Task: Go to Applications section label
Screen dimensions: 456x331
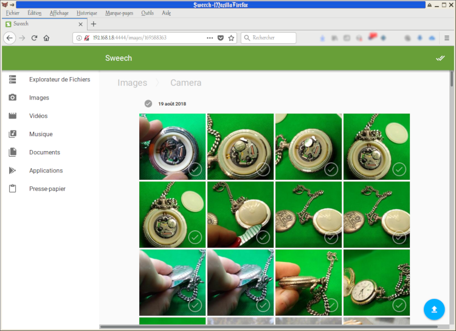Action: (x=46, y=170)
